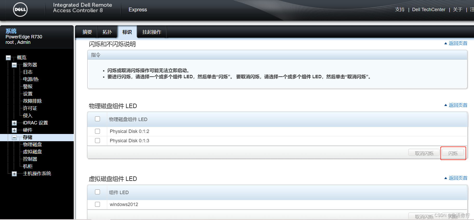
Task: Expand the iDRAC 设置 tree node
Action: pyautogui.click(x=14, y=123)
